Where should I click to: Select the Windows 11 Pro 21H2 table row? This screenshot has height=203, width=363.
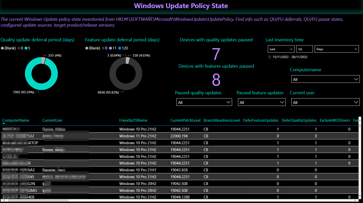click(138, 136)
